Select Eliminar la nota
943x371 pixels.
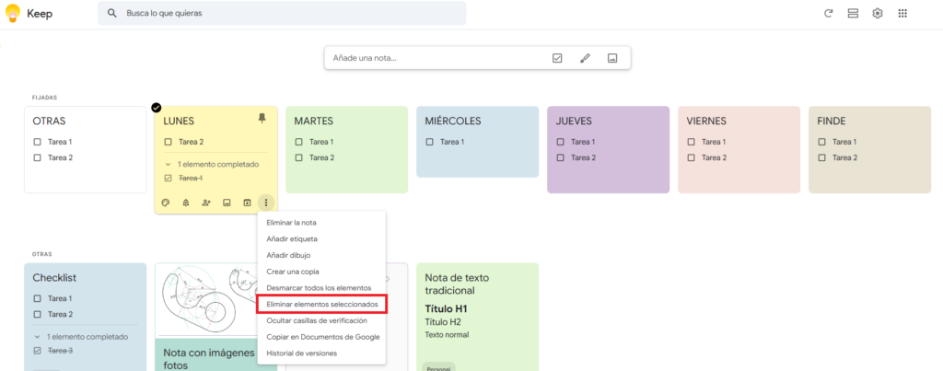[321, 223]
